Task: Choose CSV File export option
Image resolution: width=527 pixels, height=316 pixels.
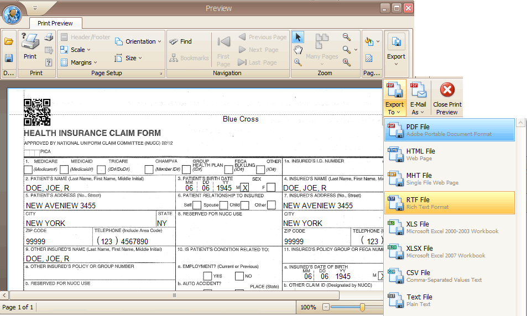Action: click(450, 276)
